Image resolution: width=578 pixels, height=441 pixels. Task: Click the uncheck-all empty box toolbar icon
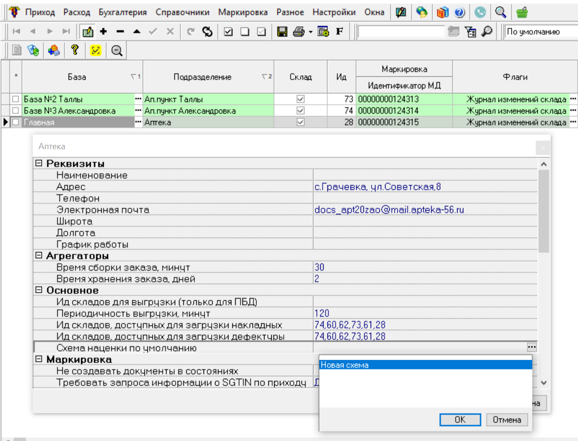click(245, 32)
